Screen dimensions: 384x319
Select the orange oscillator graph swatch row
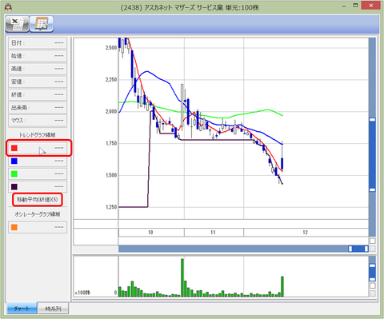point(38,227)
